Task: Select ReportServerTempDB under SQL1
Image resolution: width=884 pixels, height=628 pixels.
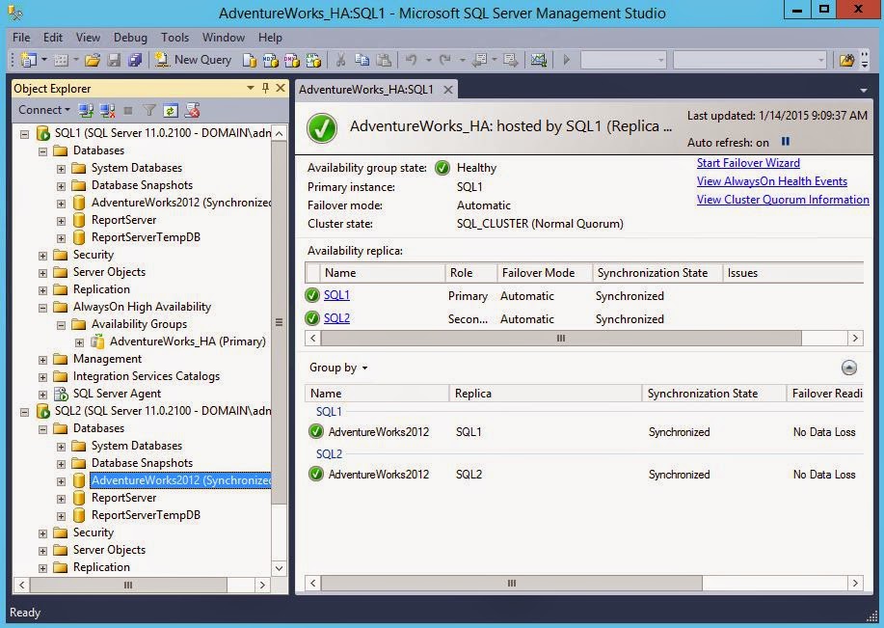Action: [146, 237]
